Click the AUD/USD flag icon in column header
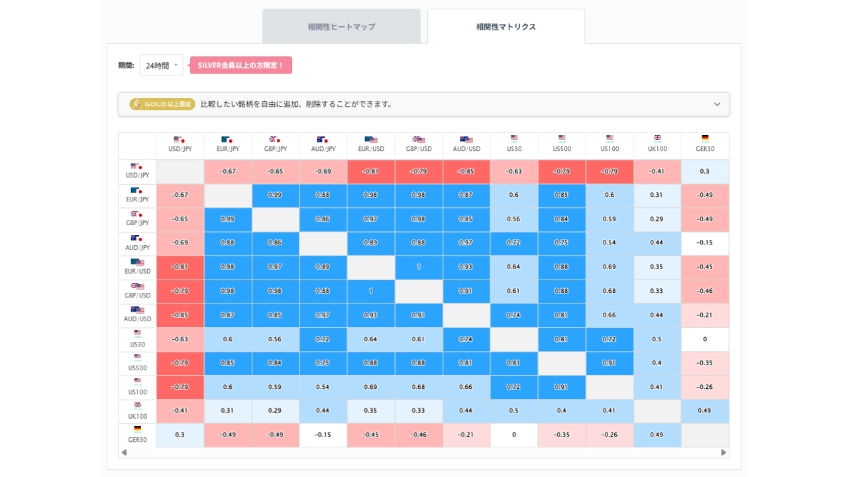The image size is (848, 477). [x=466, y=140]
